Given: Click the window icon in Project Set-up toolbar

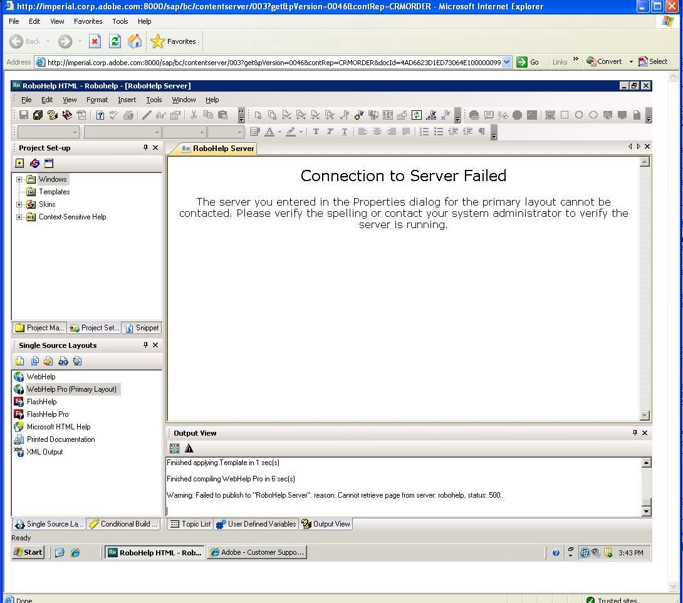Looking at the screenshot, I should click(49, 164).
